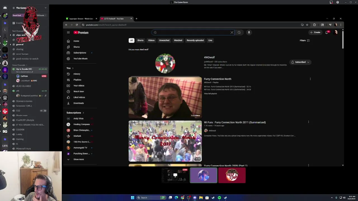Screen dimensions: 358x201
Task: Open the YouTube hamburger guide menu
Action: [68, 32]
